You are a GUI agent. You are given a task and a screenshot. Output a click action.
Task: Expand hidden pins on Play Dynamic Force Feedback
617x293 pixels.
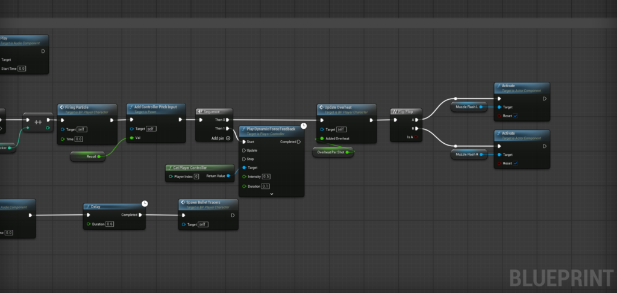(272, 194)
